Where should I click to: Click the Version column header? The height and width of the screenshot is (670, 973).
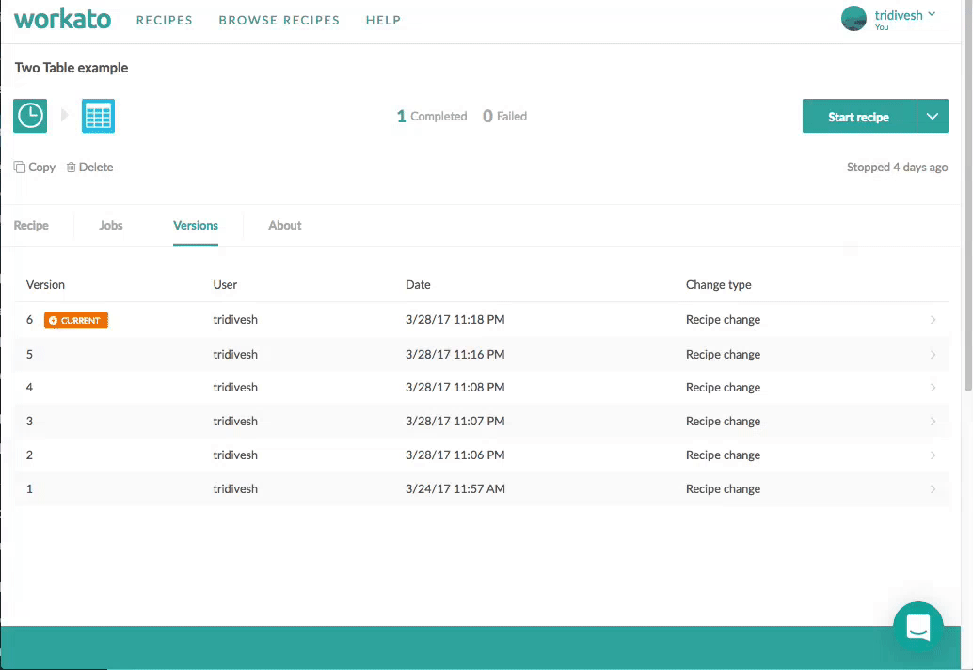[x=45, y=285]
